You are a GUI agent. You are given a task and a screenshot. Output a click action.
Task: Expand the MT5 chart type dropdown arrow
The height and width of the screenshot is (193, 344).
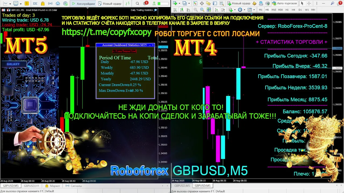pyautogui.click(x=10, y=4)
